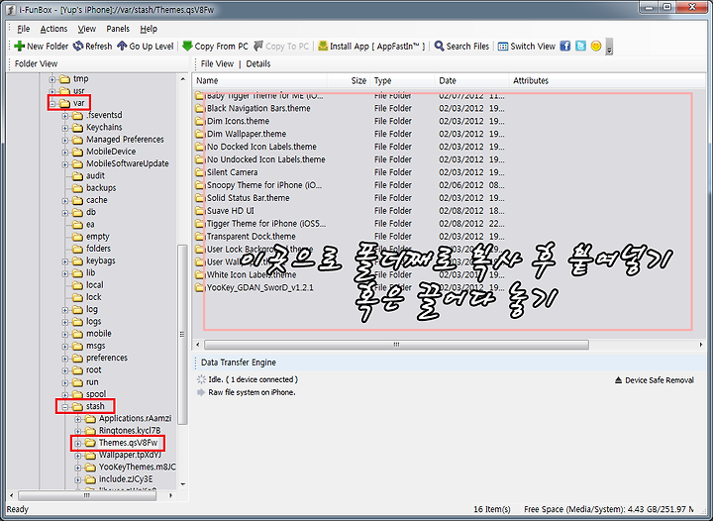Screen dimensions: 713x521
Task: Click the New Folder toolbar icon
Action: tap(19, 46)
